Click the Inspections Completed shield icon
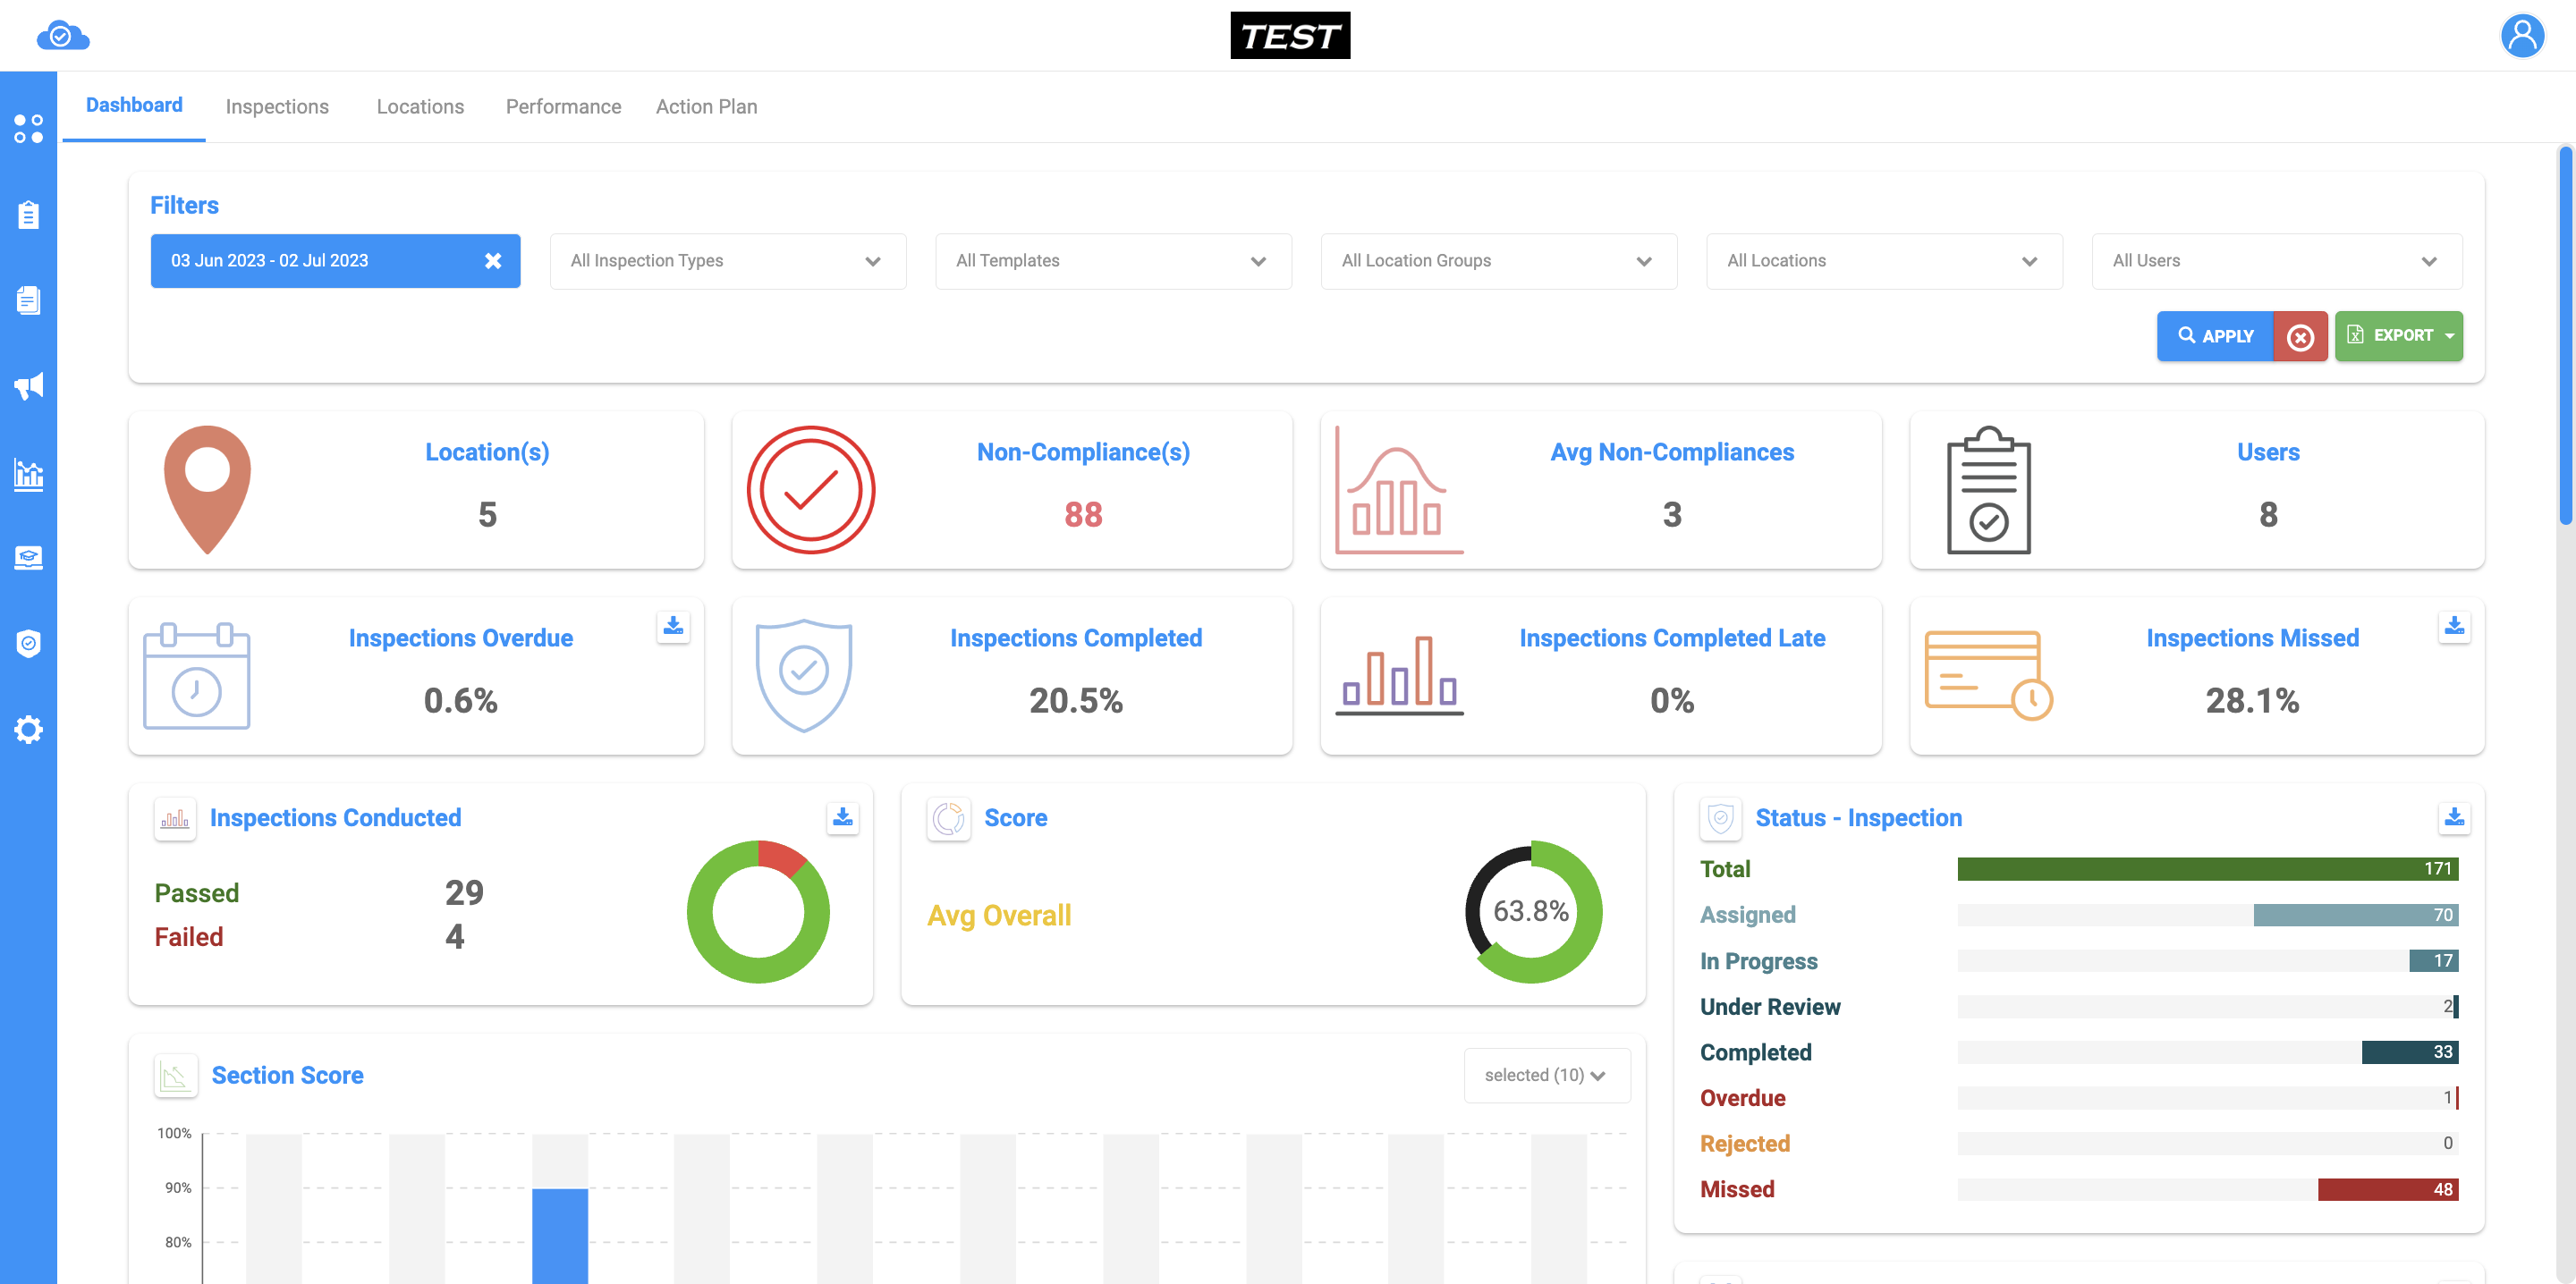This screenshot has width=2576, height=1284. [x=804, y=676]
